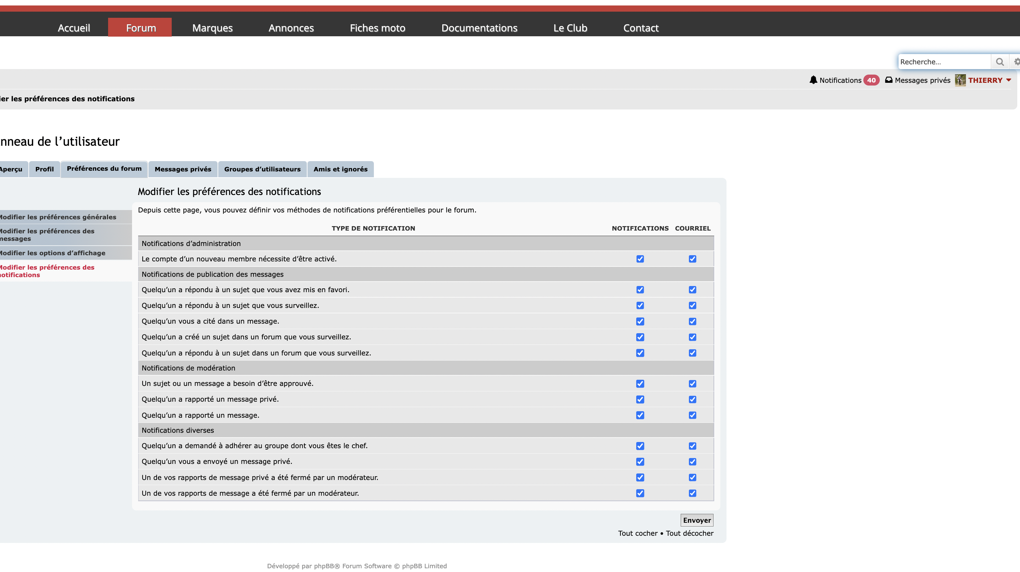
Task: Toggle Notifications for reply to favorited topic
Action: click(x=640, y=289)
